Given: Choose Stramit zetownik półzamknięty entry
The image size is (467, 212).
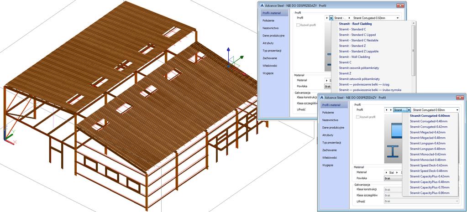Looking at the screenshot, I should pos(359,79).
